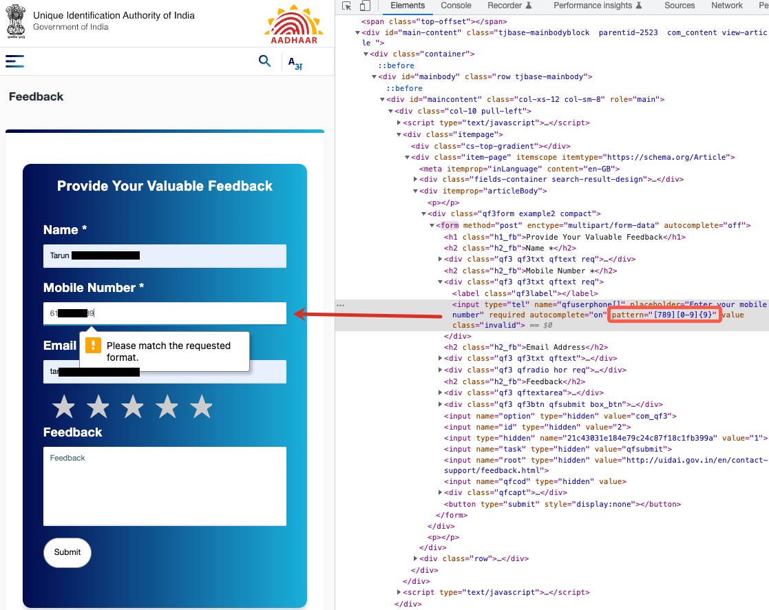The width and height of the screenshot is (769, 610).
Task: Select the first rating star
Action: click(64, 406)
